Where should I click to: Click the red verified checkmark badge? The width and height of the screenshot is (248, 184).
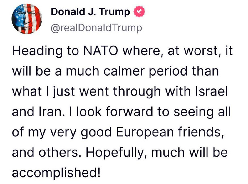pyautogui.click(x=139, y=11)
